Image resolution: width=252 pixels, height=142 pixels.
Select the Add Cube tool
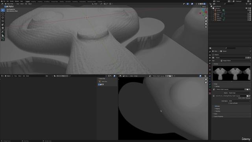3,39
